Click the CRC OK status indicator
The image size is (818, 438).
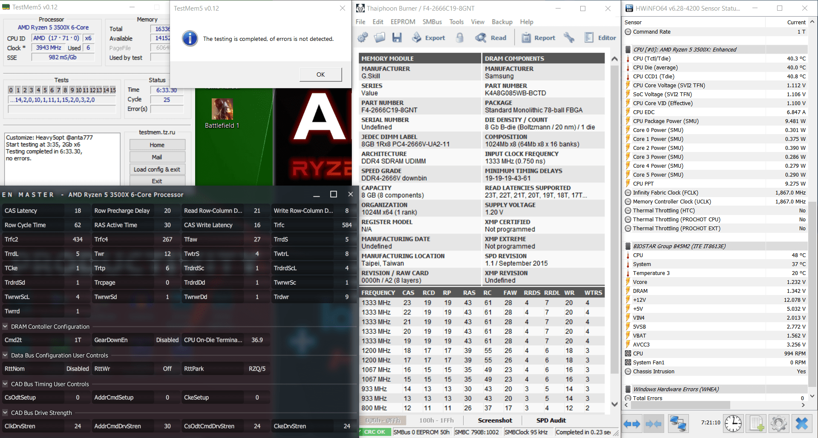click(374, 432)
